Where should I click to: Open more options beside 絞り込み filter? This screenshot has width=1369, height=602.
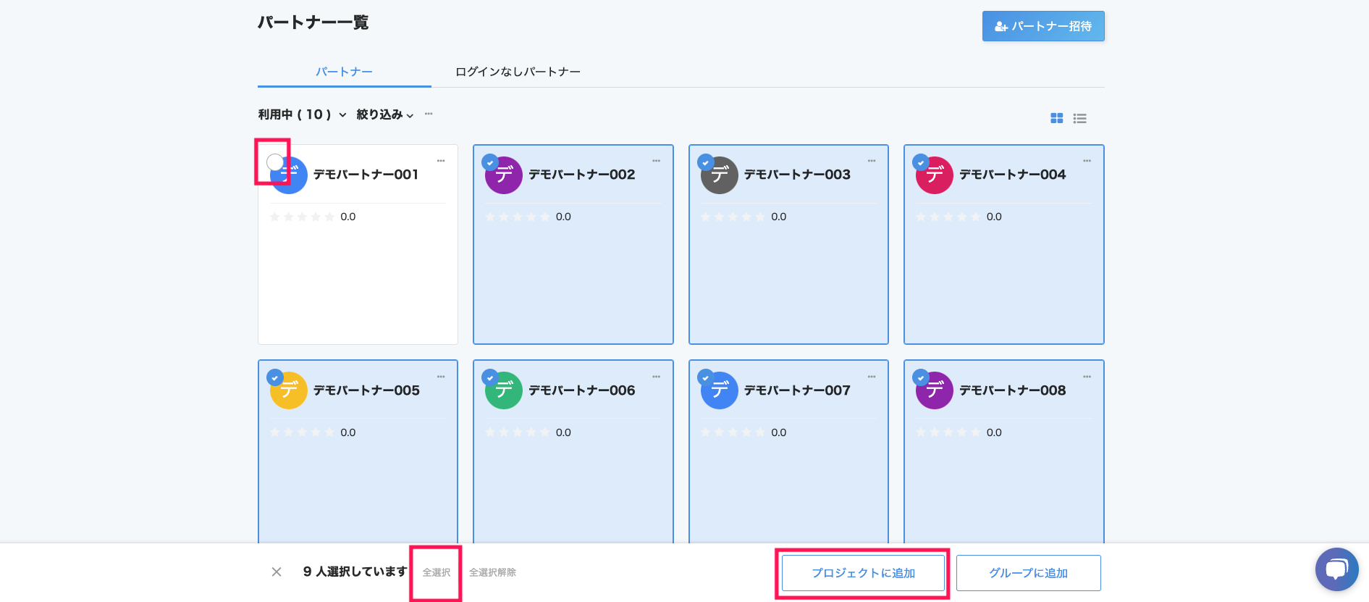click(429, 114)
